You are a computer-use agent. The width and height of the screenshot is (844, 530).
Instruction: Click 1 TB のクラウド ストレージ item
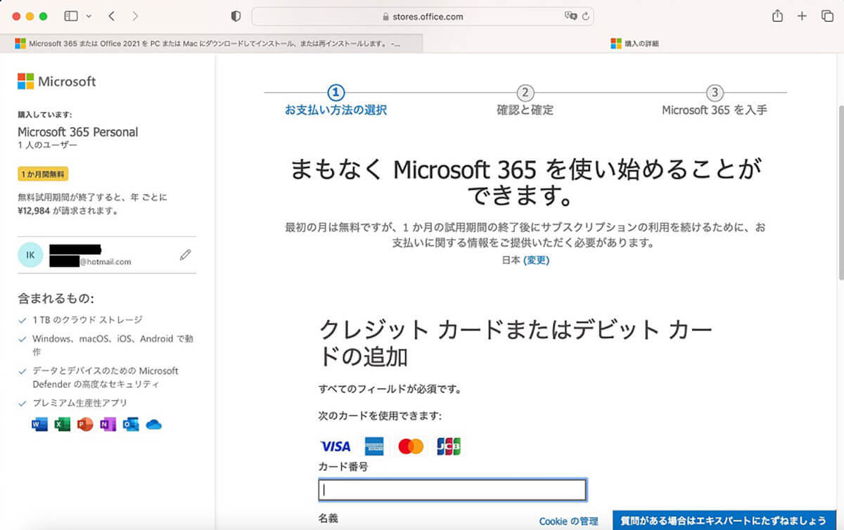(x=87, y=319)
